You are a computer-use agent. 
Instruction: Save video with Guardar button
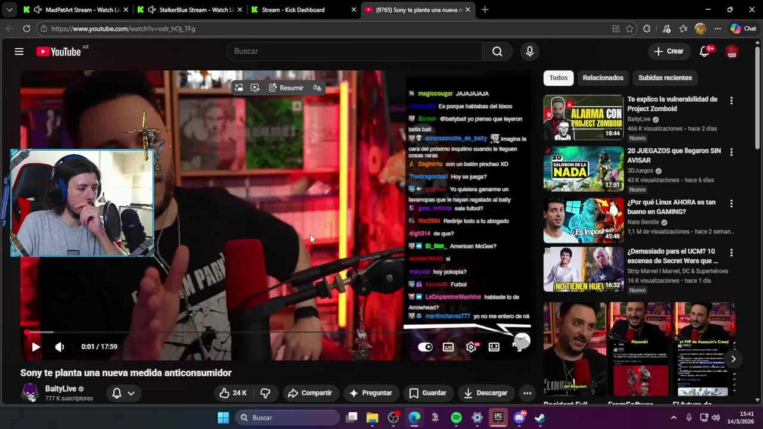428,393
